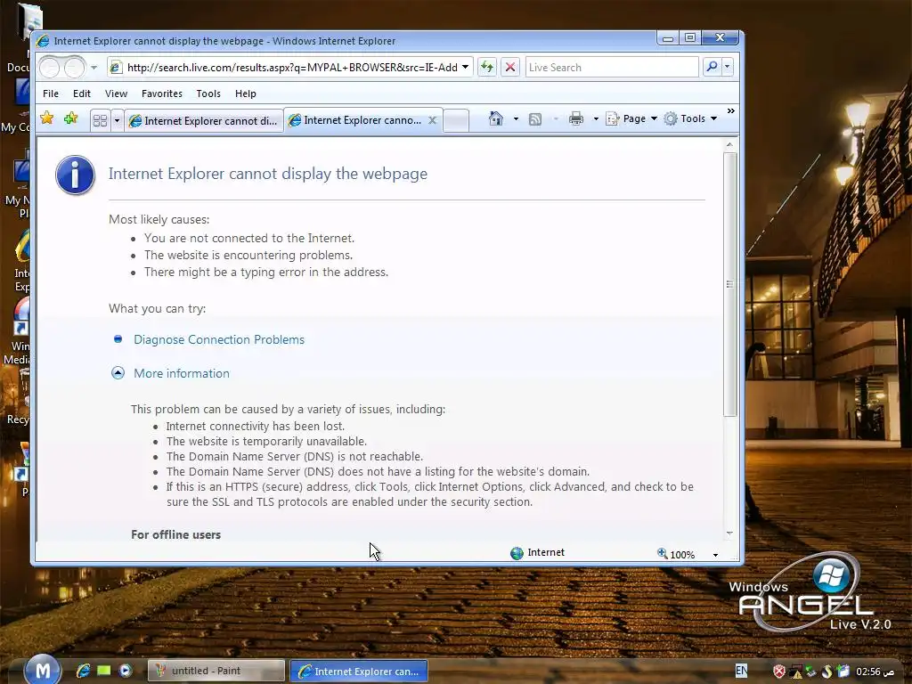Viewport: 912px width, 684px height.
Task: Click the Back navigation button
Action: [50, 68]
